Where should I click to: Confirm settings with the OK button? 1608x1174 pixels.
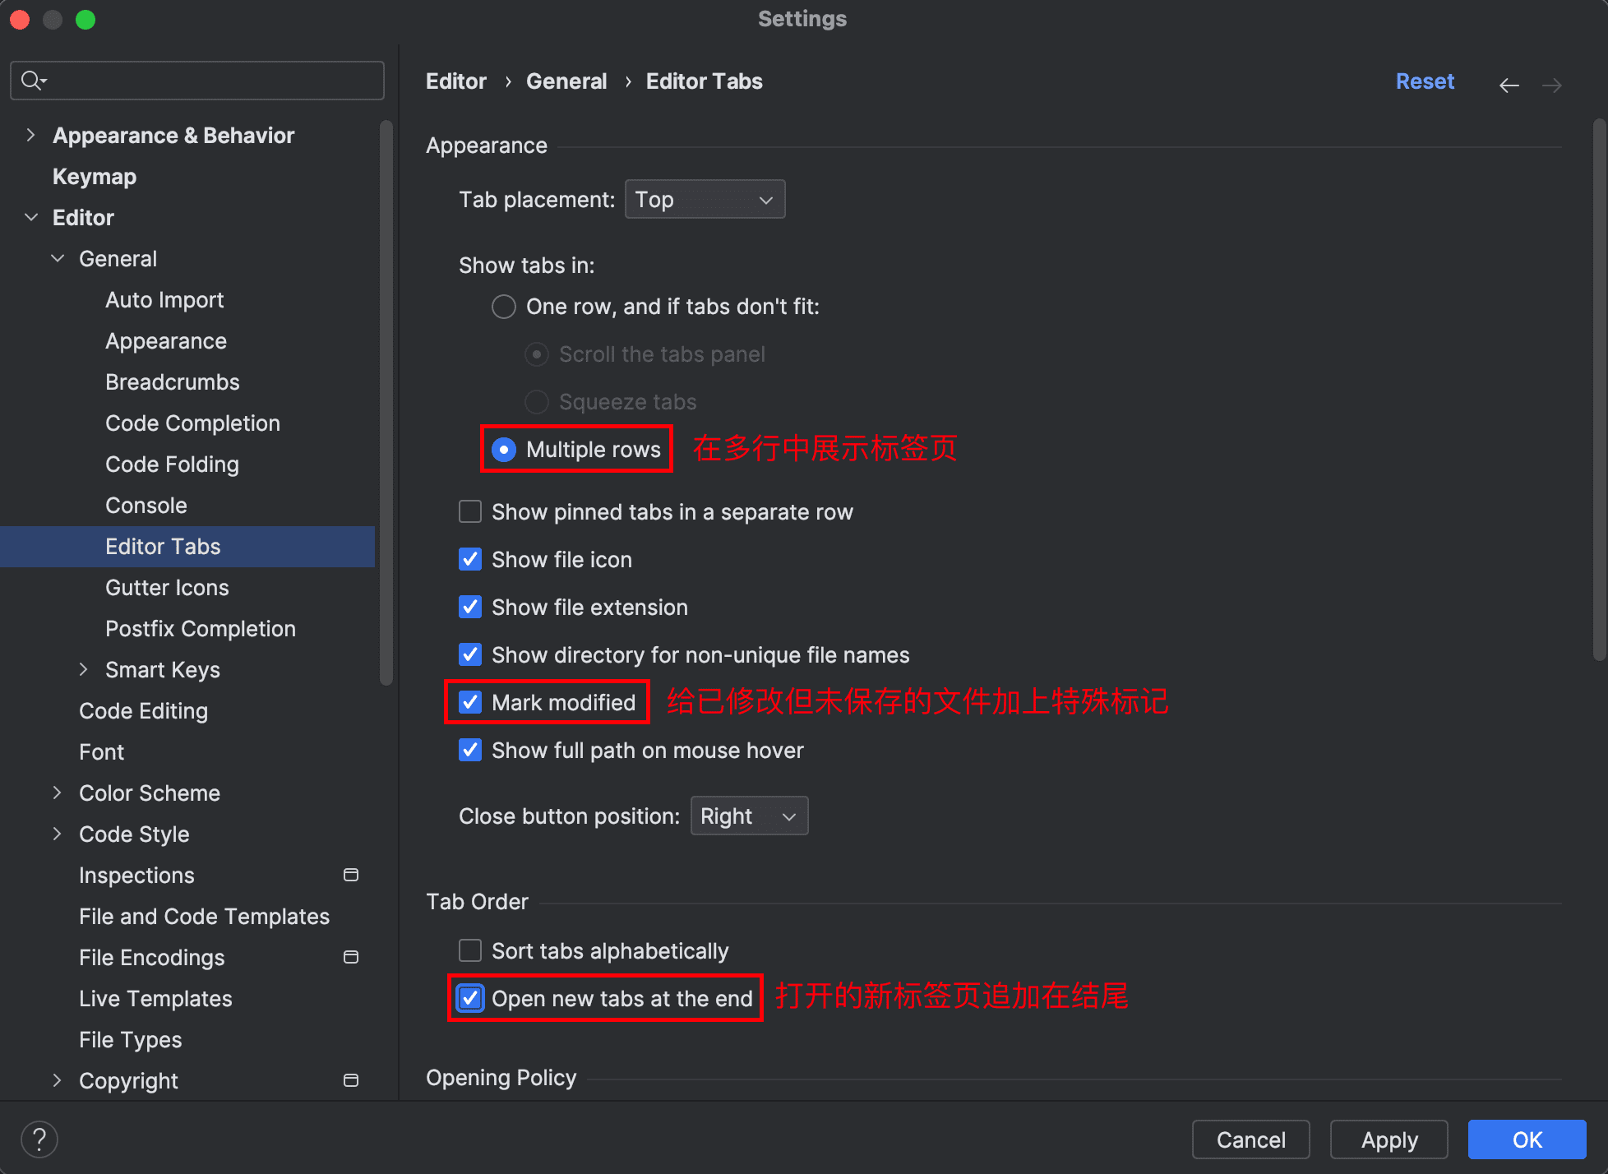click(x=1527, y=1139)
